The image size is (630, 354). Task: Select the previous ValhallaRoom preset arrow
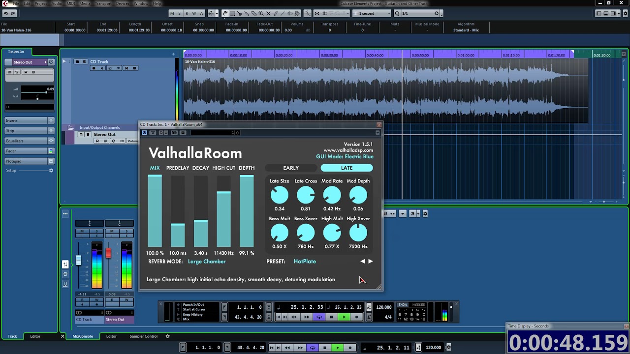click(363, 262)
